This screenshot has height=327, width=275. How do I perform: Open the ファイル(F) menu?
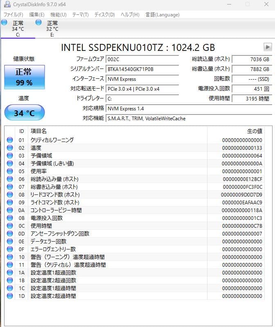13,15
